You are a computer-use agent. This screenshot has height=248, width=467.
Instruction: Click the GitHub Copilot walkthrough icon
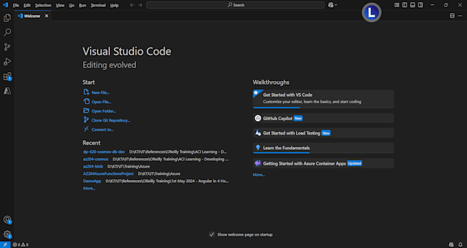click(258, 118)
